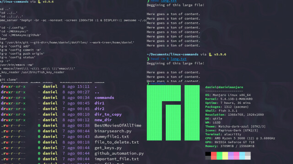
Task: Click the 'dir_to_copy' directory entry
Action: tap(108, 114)
